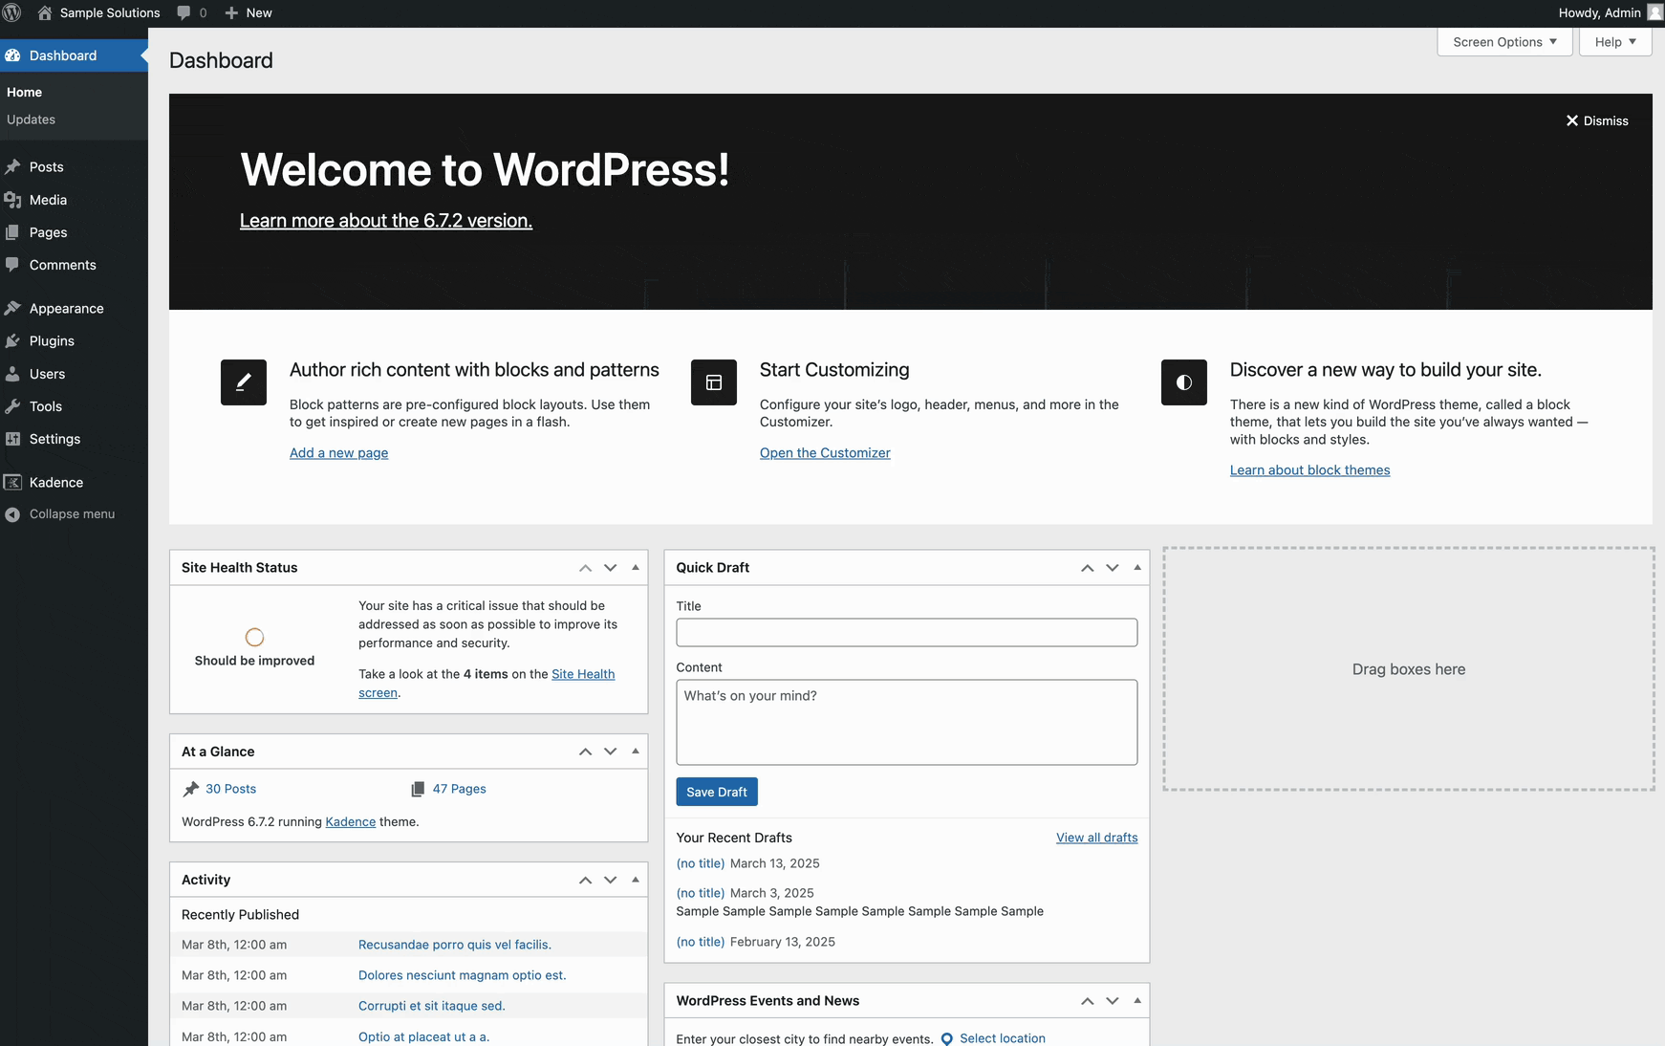Click the Select location pin icon
Viewport: 1665px width, 1046px height.
946,1038
